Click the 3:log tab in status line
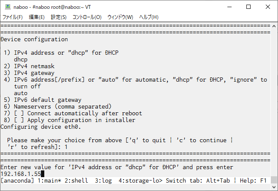This screenshot has width=278, height=191. [103, 180]
